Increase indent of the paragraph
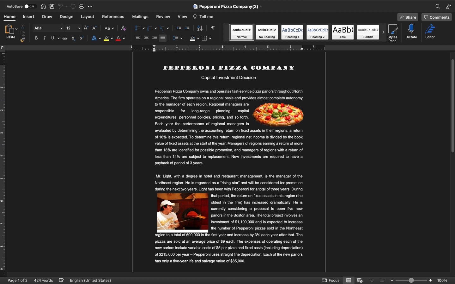 (x=187, y=28)
